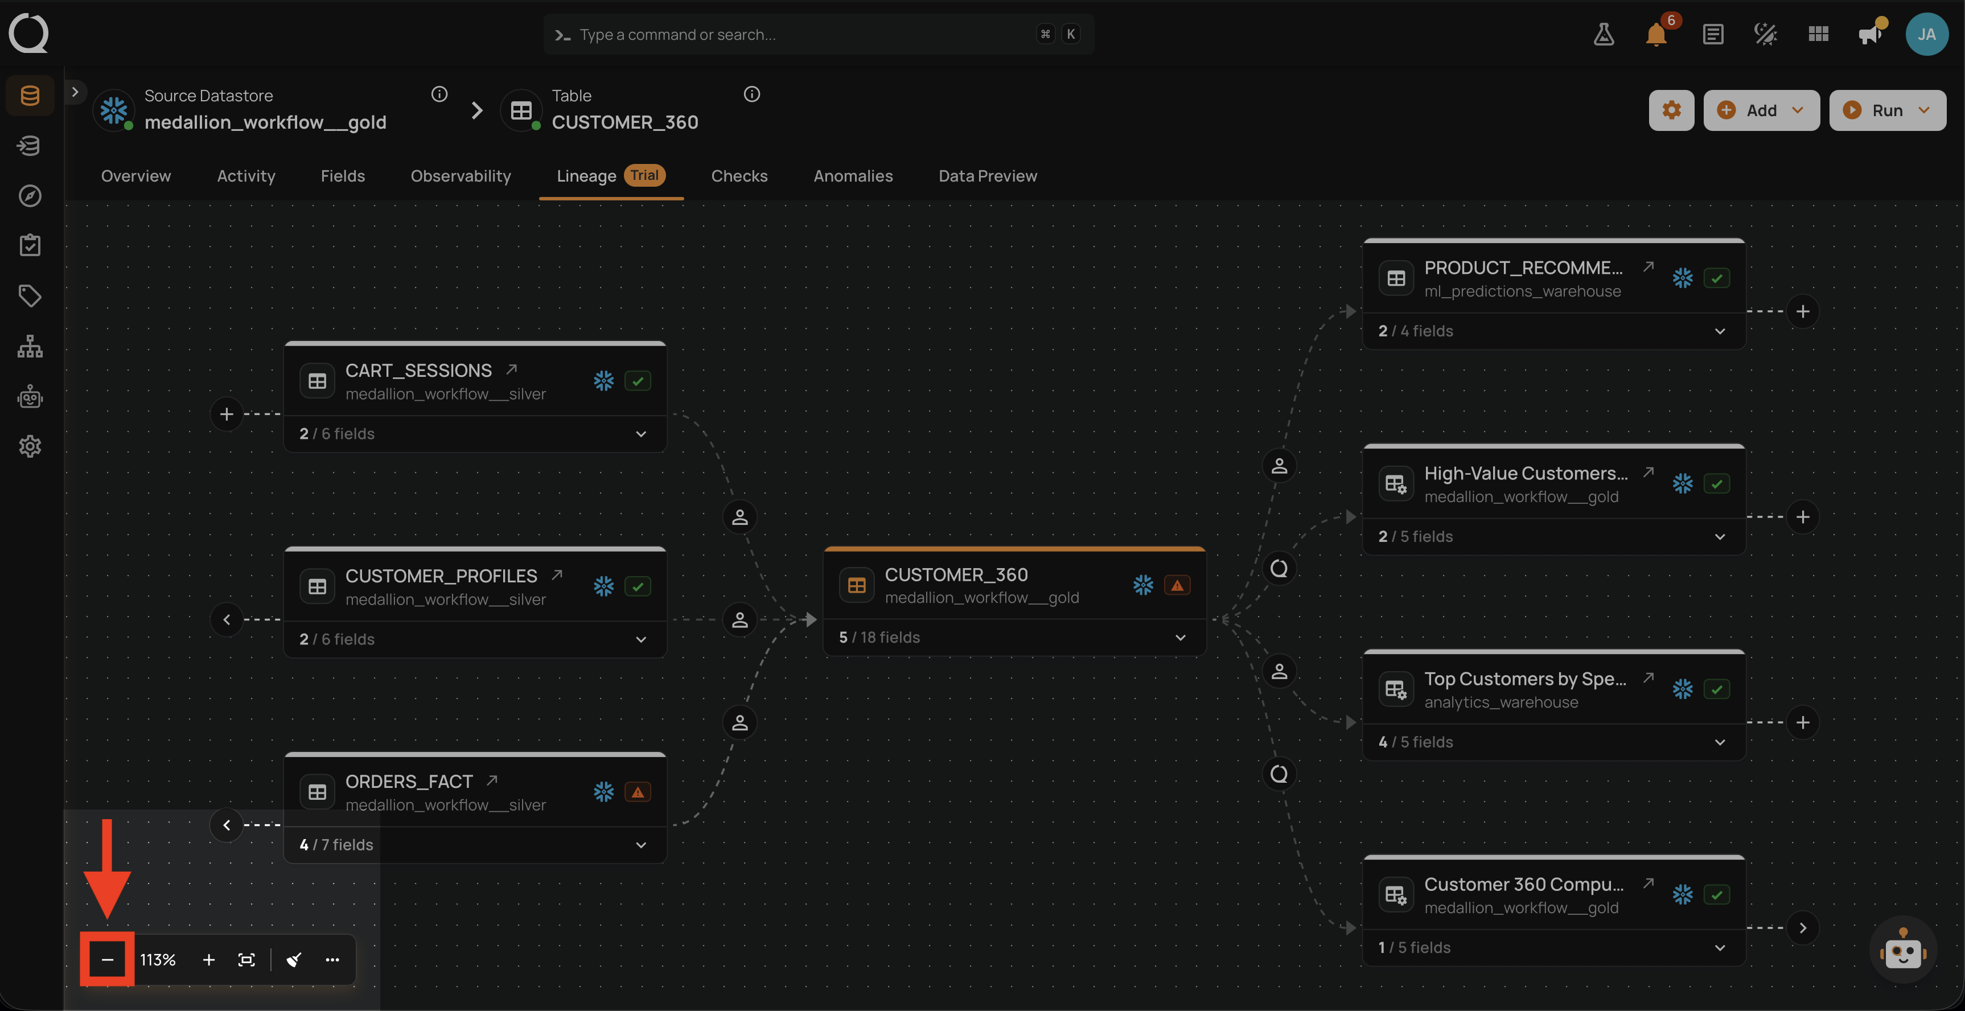1965x1011 pixels.
Task: Zoom out the lineage graph
Action: (x=108, y=960)
